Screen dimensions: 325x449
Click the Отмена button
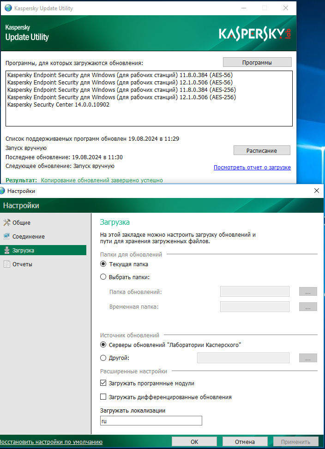tap(245, 442)
